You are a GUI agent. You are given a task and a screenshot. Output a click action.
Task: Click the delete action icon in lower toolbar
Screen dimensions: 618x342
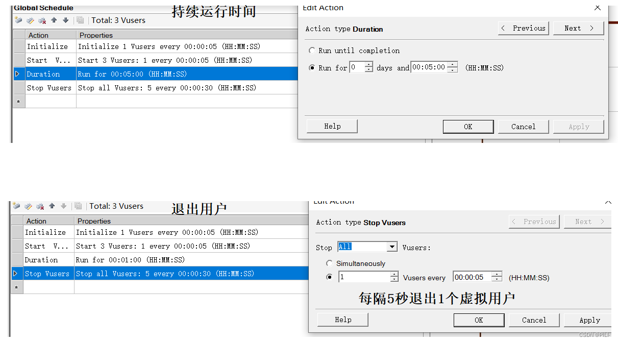click(41, 206)
